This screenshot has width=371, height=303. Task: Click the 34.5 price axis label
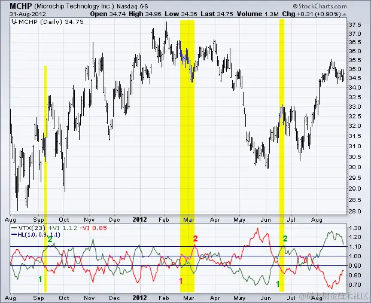(x=354, y=78)
